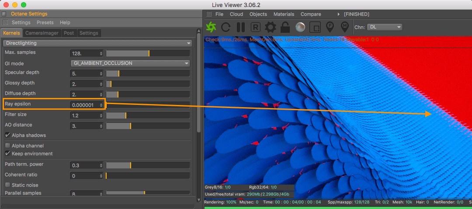Pause the render in Live Viewer
This screenshot has height=209, width=472.
click(240, 27)
